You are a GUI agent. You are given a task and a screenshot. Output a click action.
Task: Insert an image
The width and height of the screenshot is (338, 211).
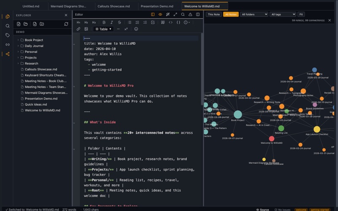[86, 29]
